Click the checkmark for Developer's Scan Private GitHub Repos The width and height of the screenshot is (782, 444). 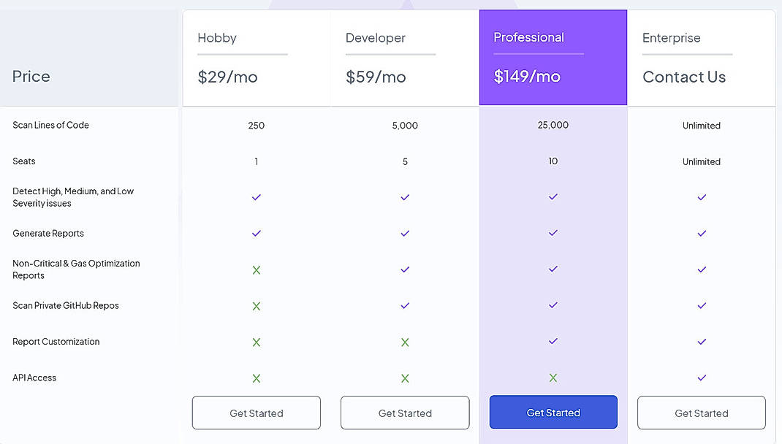(x=405, y=306)
